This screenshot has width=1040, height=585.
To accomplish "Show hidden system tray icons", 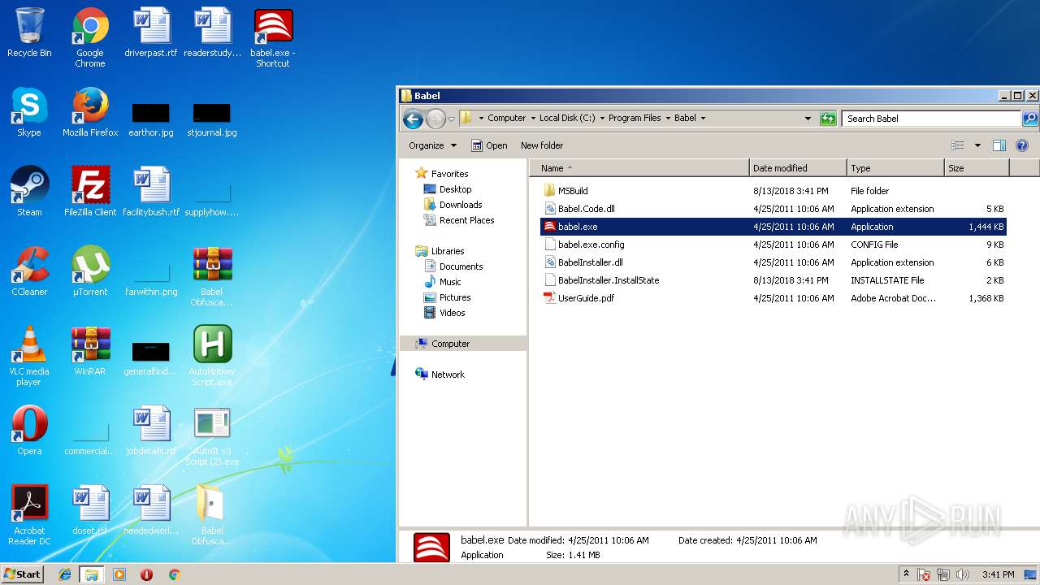I will [907, 574].
